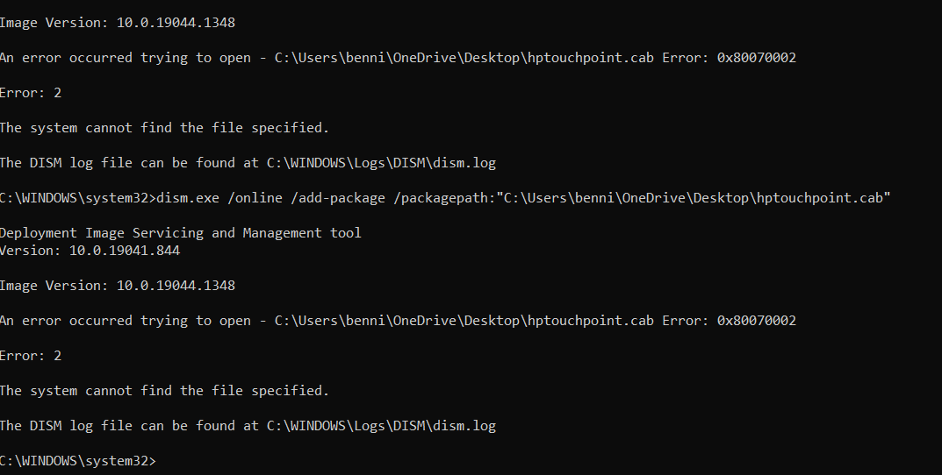Click the last "system cannot find the file" message

[x=164, y=391]
